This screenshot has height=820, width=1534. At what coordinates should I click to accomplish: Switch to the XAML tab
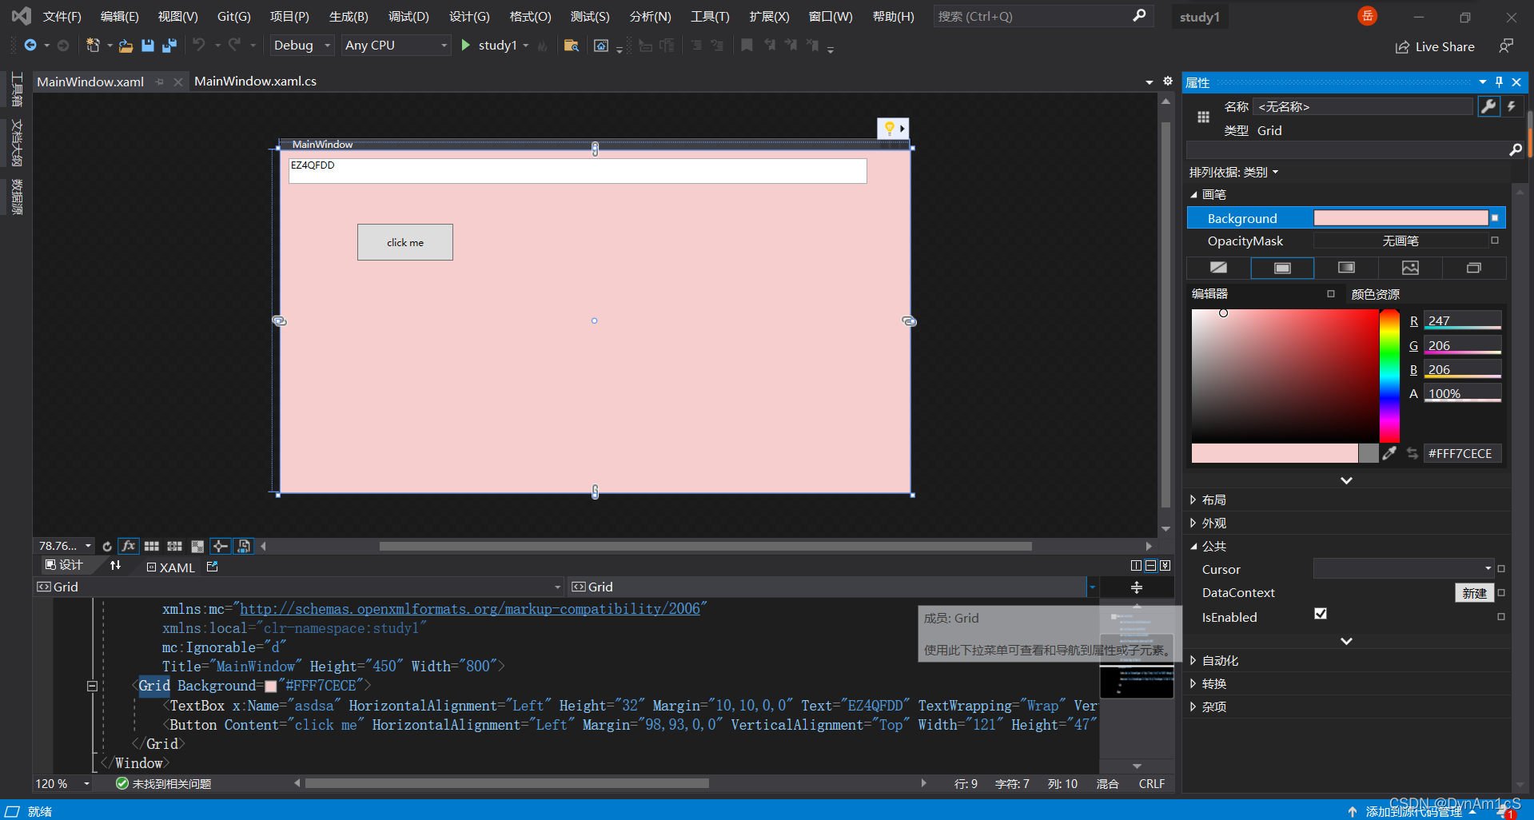point(171,567)
